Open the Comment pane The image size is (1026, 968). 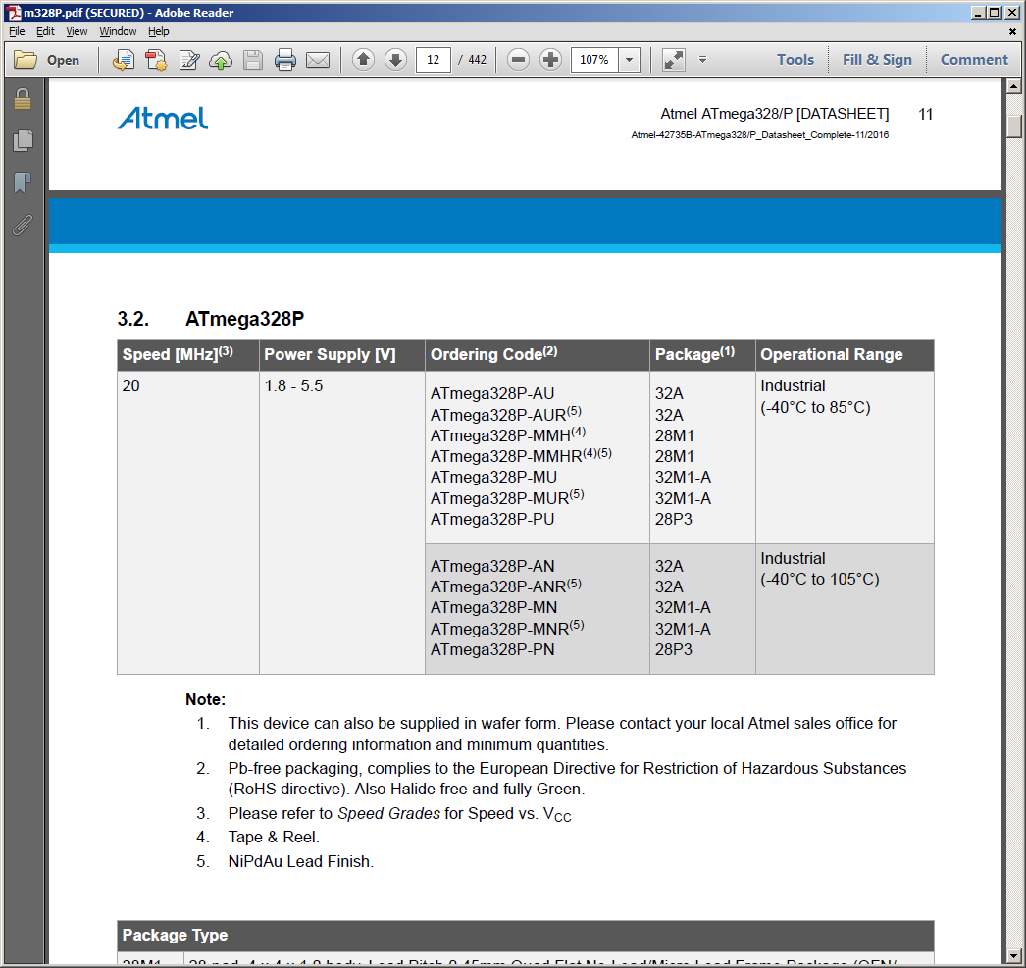pos(974,60)
